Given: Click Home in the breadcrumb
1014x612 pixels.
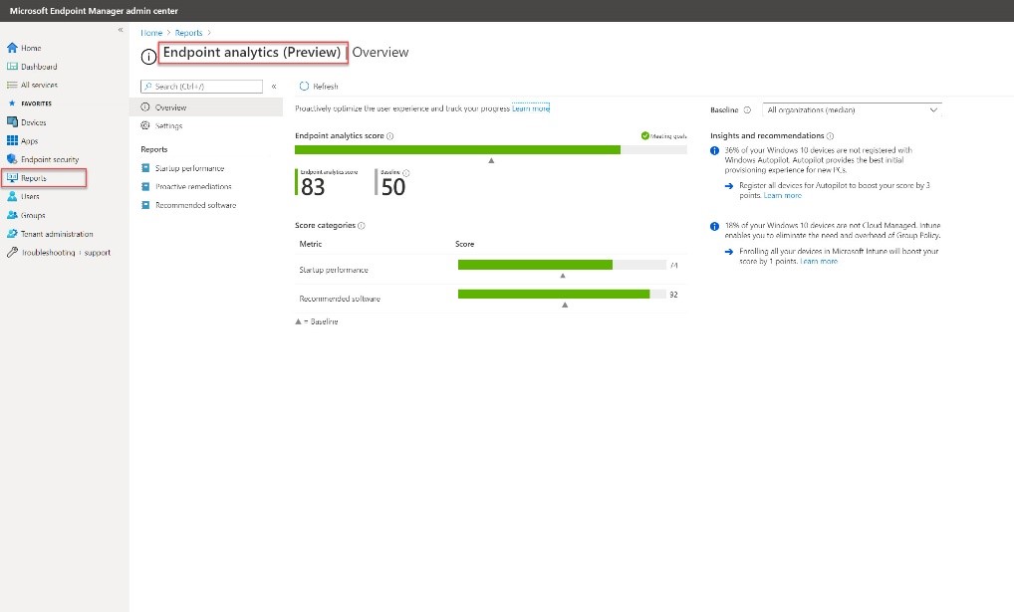Looking at the screenshot, I should pos(151,33).
